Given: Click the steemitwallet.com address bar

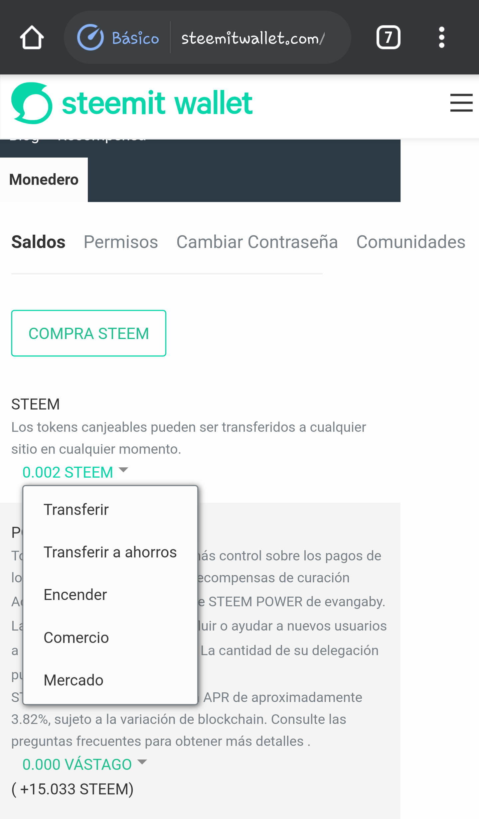Looking at the screenshot, I should pyautogui.click(x=253, y=38).
